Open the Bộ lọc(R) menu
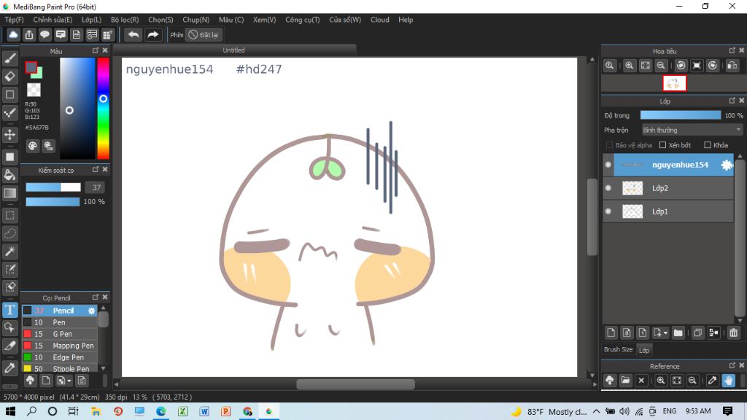This screenshot has height=420, width=747. 125,20
